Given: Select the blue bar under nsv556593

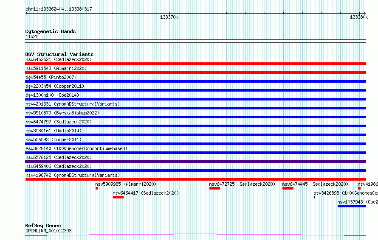Looking at the screenshot, I should [x=195, y=144].
